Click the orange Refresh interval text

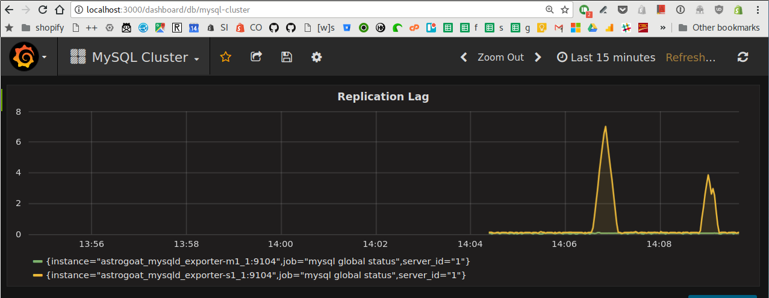pyautogui.click(x=691, y=58)
